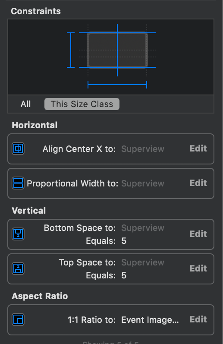Select the Bottom Space Equals 5 value
The height and width of the screenshot is (344, 223).
124,241
